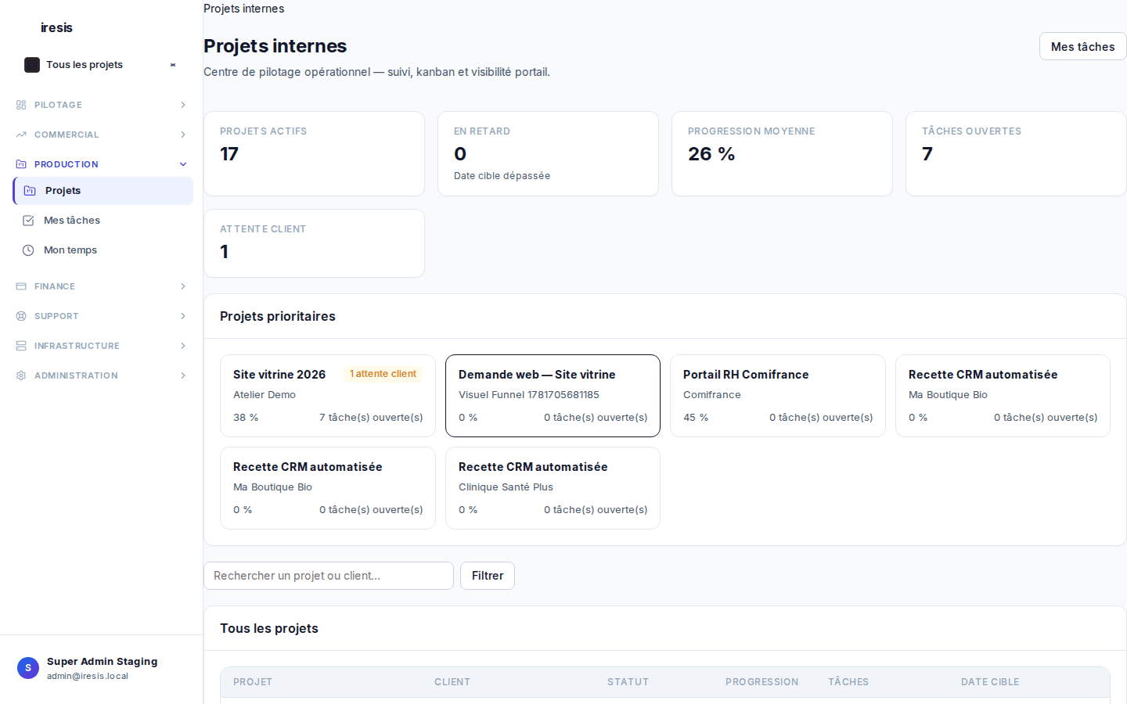Click the Finance card icon
Screen dimensions: 1127x704
click(x=21, y=286)
